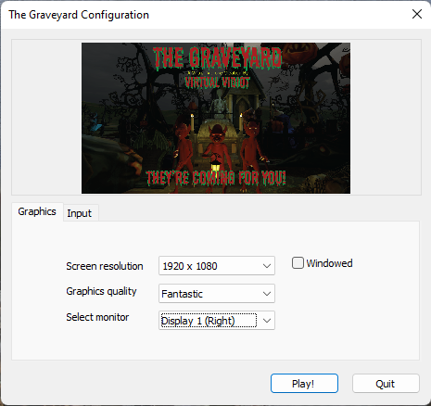The width and height of the screenshot is (431, 406).
Task: Open the Screen resolution dropdown
Action: (217, 266)
